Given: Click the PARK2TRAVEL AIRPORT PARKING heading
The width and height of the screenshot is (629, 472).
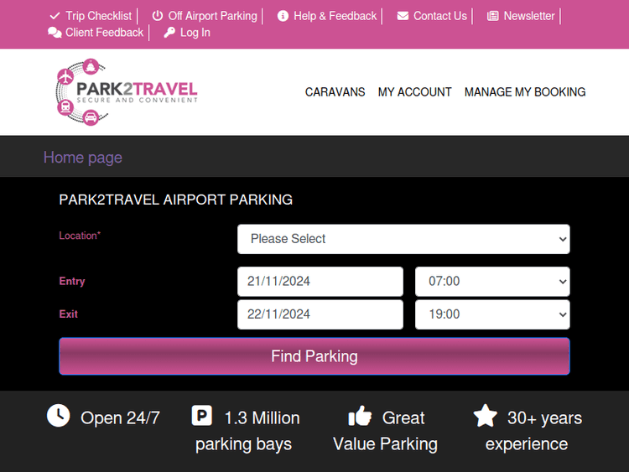Looking at the screenshot, I should pyautogui.click(x=176, y=200).
